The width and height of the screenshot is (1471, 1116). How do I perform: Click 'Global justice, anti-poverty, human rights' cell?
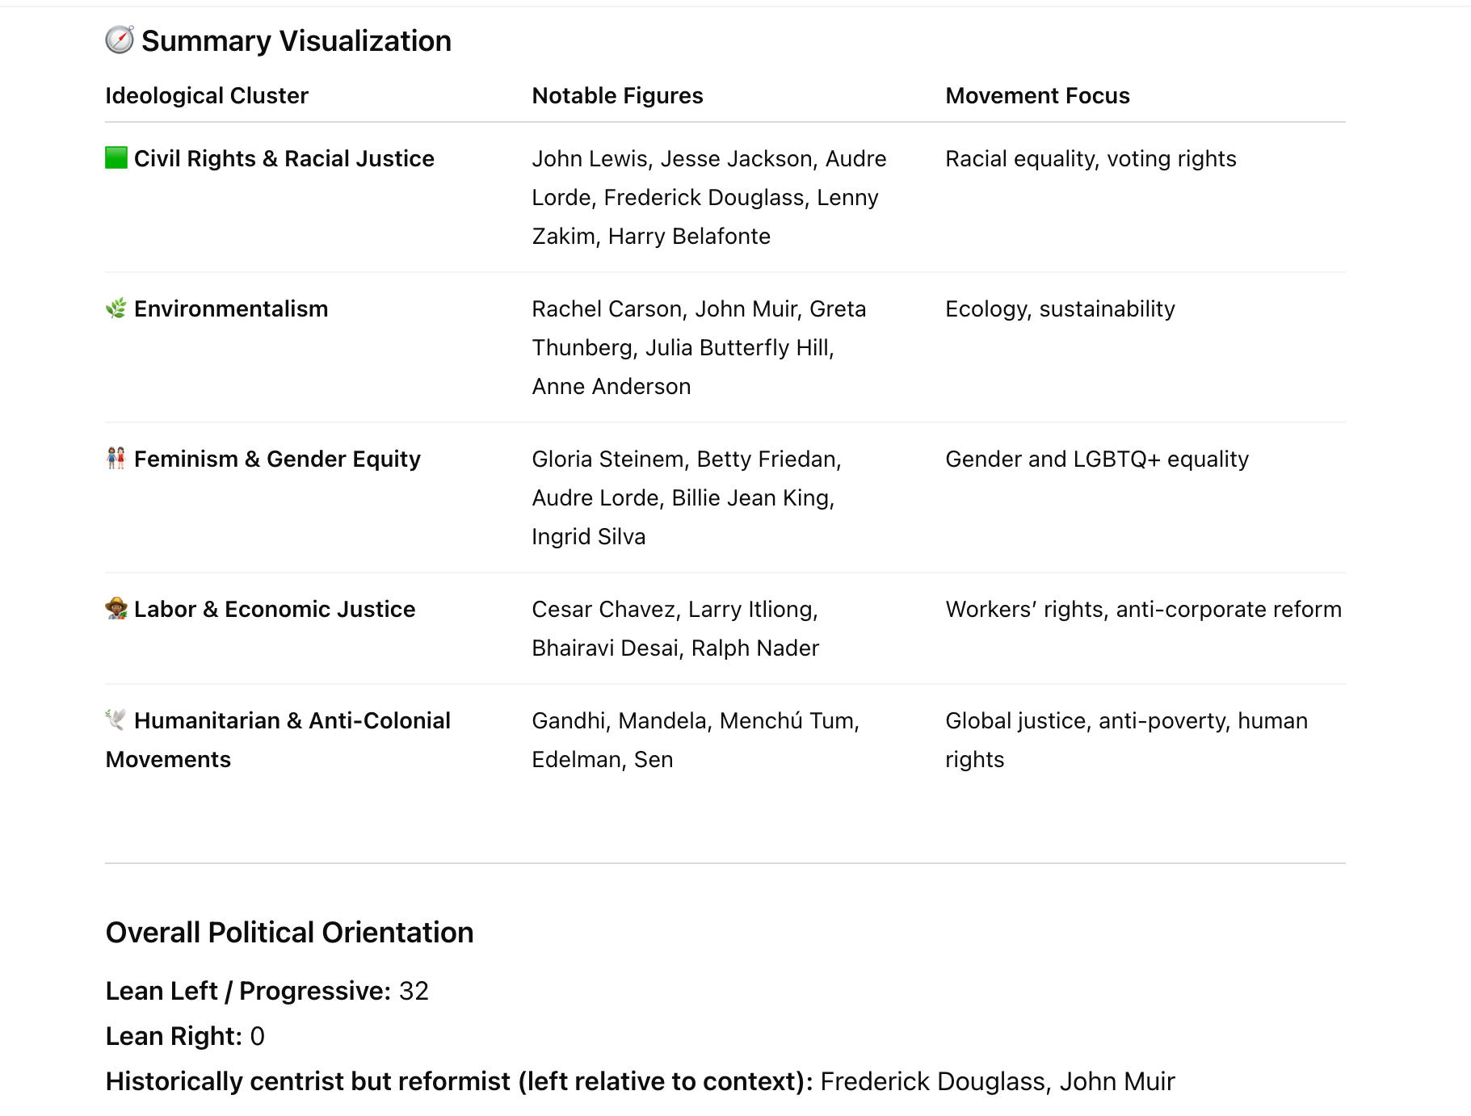(1126, 740)
